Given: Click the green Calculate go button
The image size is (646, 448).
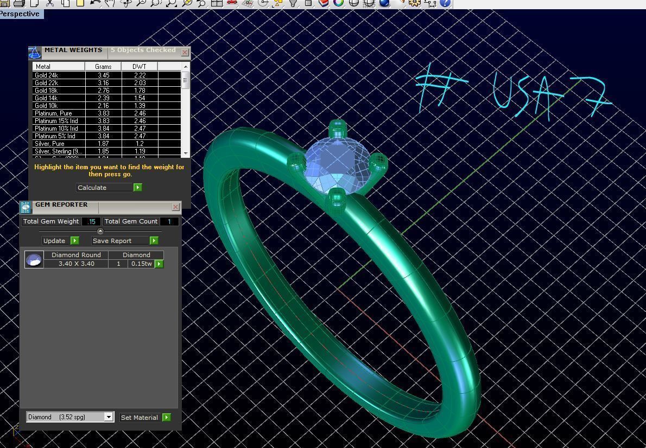Looking at the screenshot, I should tap(137, 187).
